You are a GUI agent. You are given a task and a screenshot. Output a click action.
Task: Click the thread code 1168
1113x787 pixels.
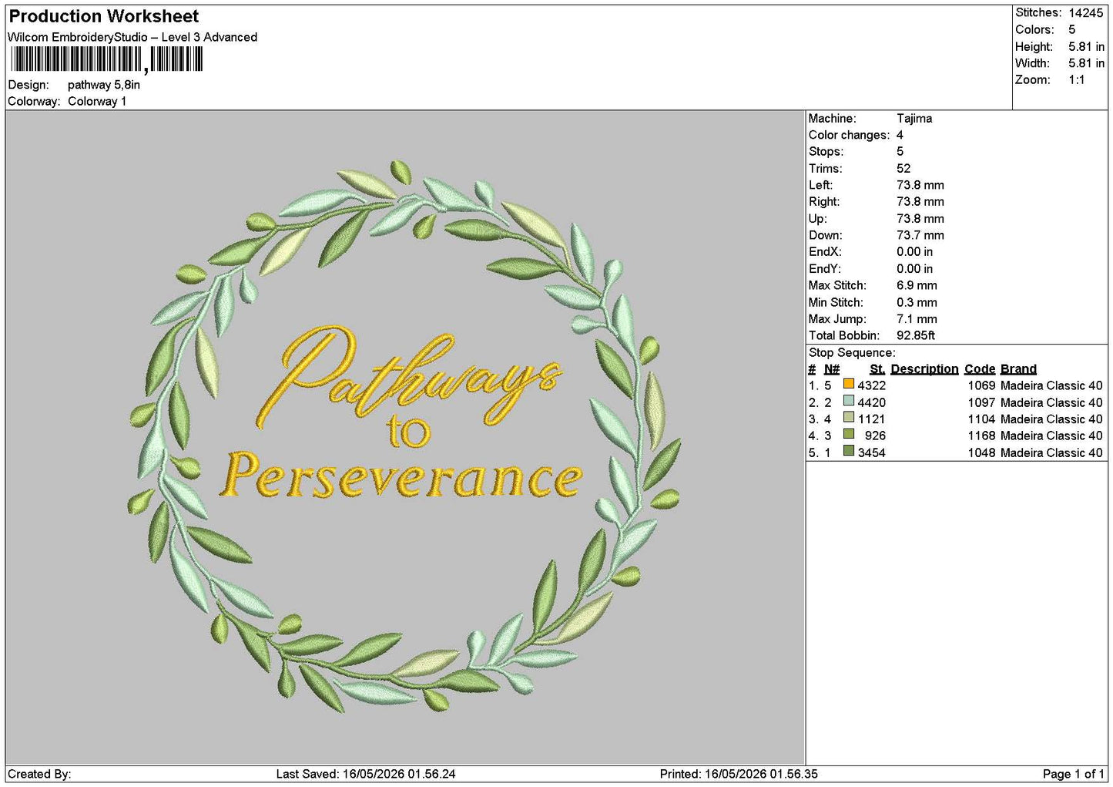[982, 436]
